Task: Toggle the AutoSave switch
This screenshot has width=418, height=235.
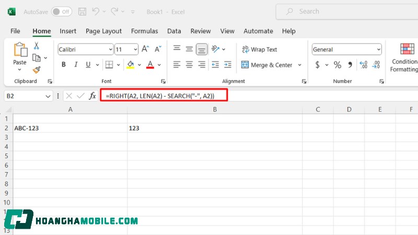Action: 62,11
